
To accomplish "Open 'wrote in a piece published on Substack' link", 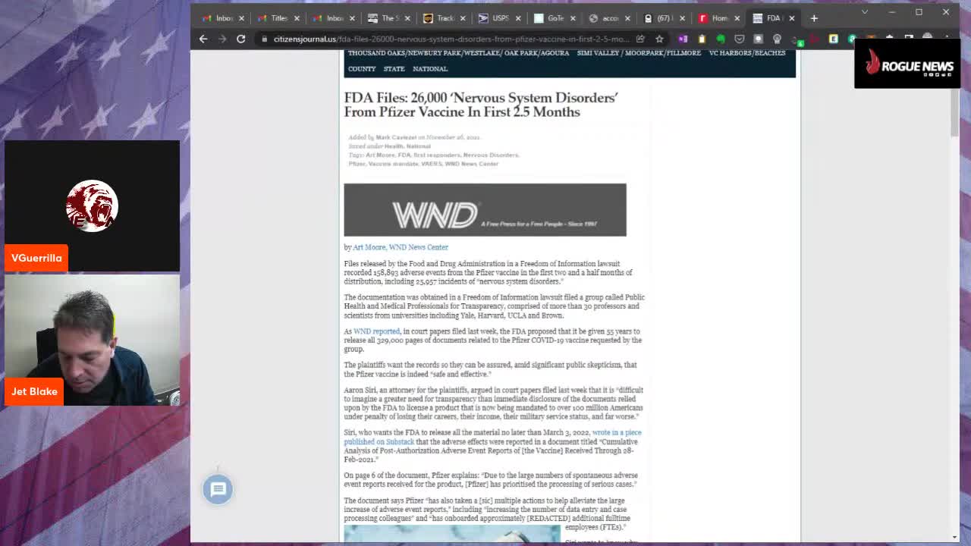I will point(492,437).
